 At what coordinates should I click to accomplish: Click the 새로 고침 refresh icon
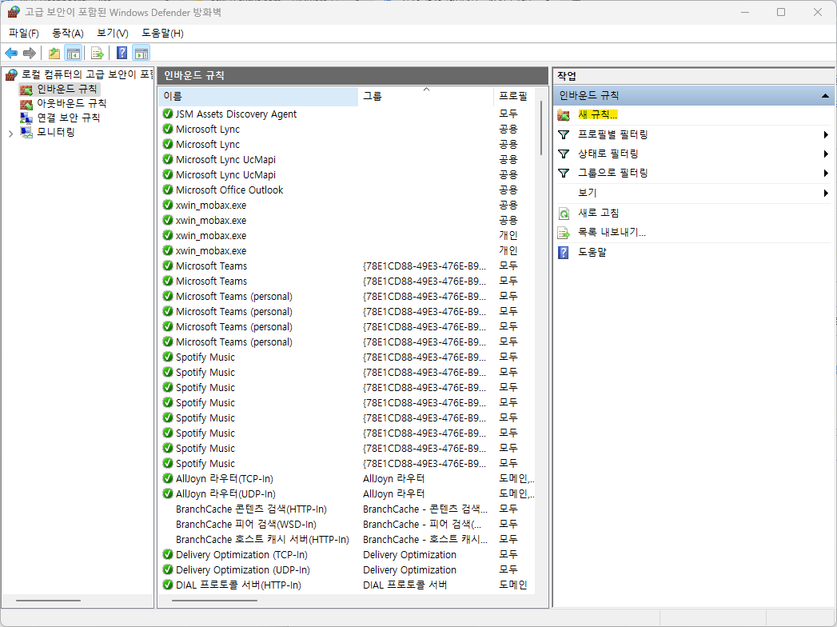[x=564, y=213]
